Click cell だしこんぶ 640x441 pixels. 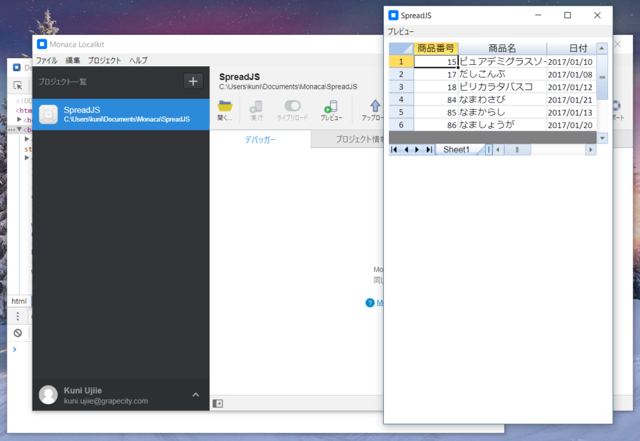click(x=502, y=74)
